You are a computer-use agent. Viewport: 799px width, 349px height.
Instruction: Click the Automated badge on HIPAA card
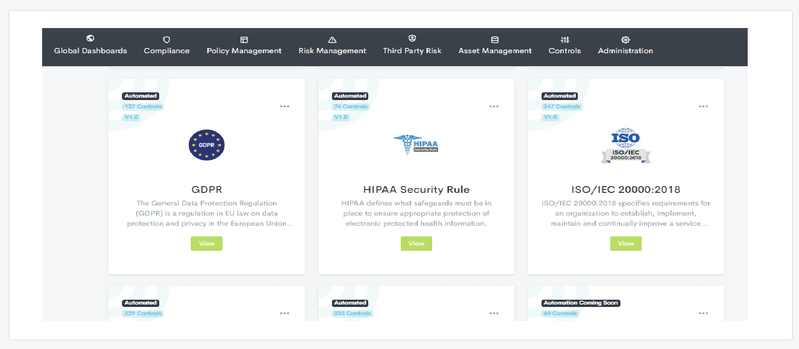pyautogui.click(x=350, y=96)
